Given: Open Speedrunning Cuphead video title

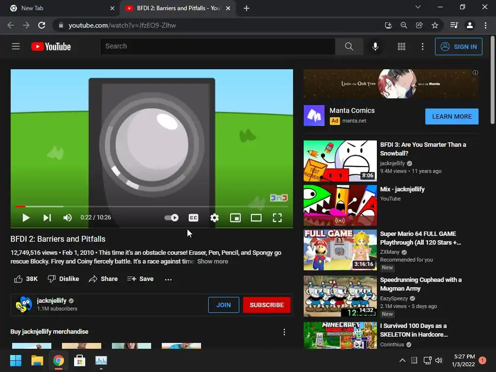Looking at the screenshot, I should pos(421,284).
